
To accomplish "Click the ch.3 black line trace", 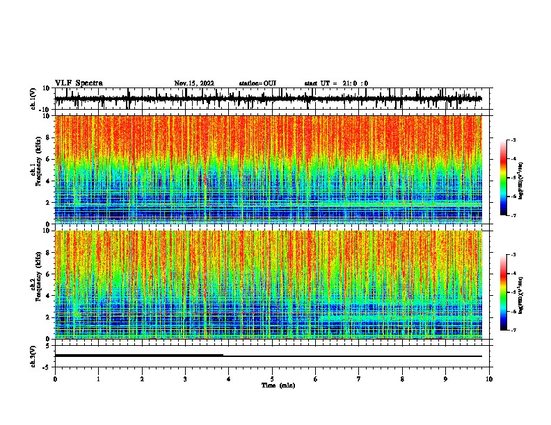I will coord(269,356).
